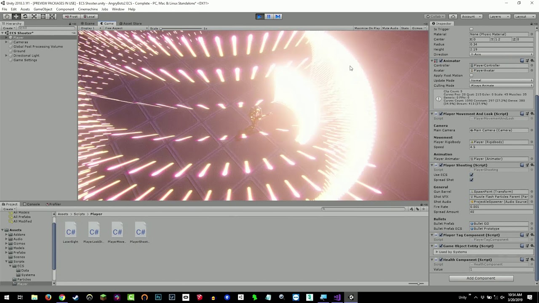The height and width of the screenshot is (303, 539).
Task: Pause the running game
Action: pyautogui.click(x=269, y=16)
